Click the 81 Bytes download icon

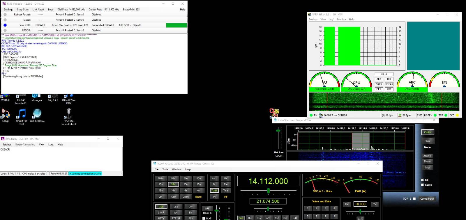point(400,116)
